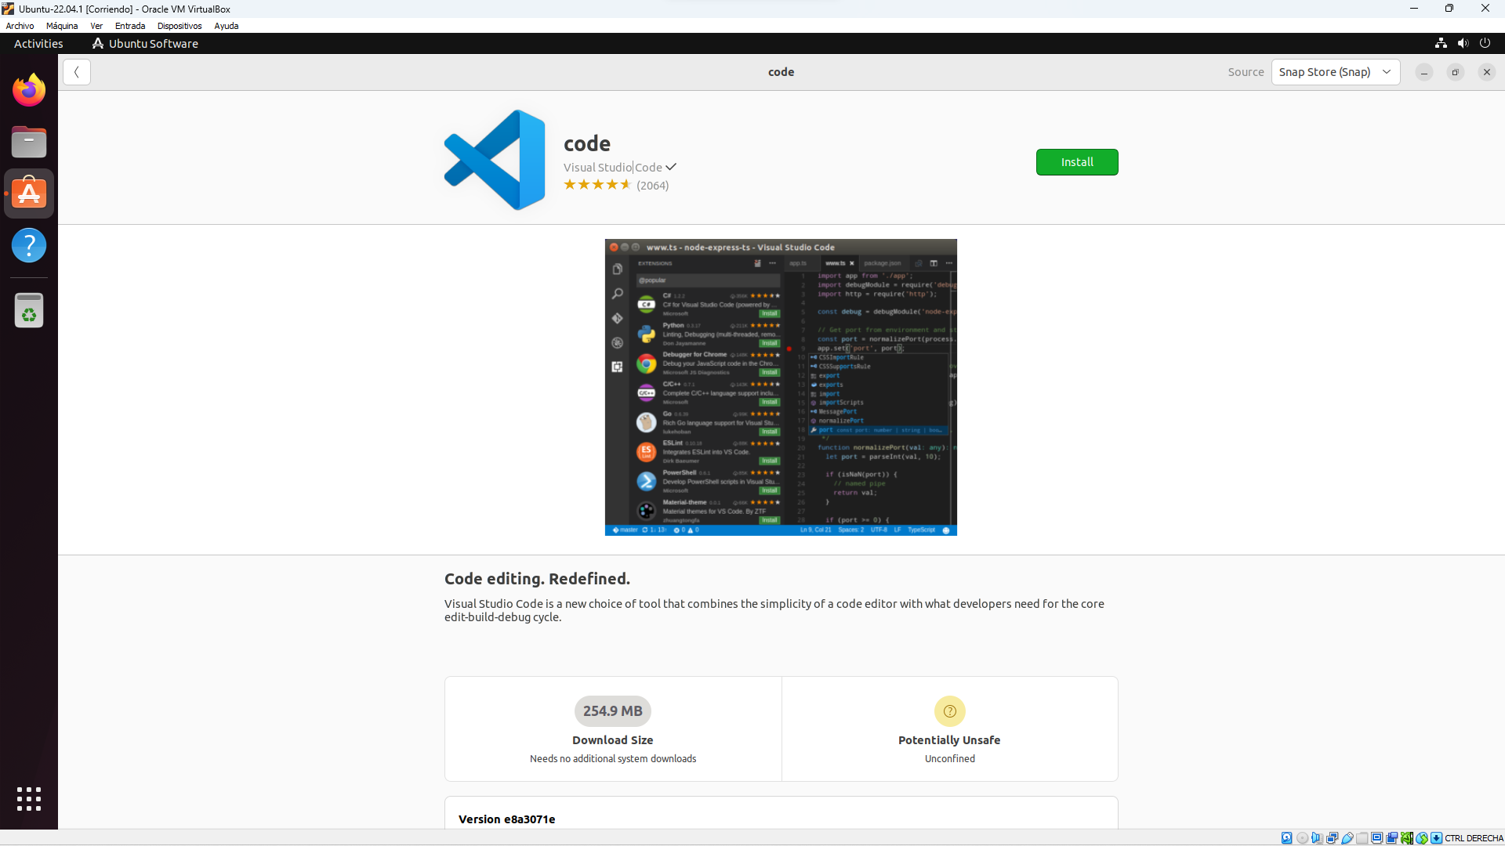Click the Potentially Unsafe question mark icon
This screenshot has width=1505, height=846.
(x=949, y=711)
